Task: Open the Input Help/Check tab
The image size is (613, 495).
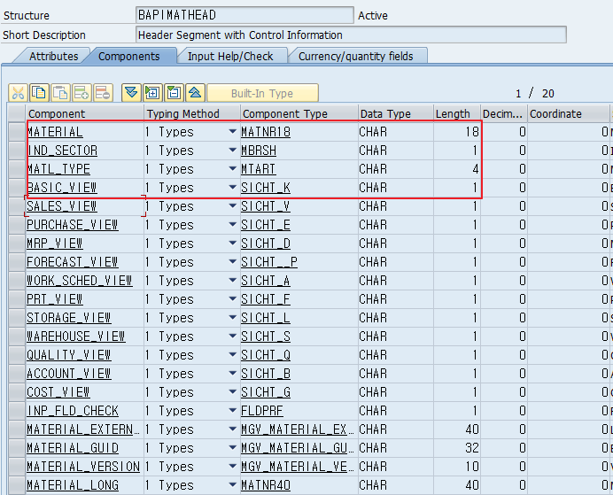Action: click(230, 57)
